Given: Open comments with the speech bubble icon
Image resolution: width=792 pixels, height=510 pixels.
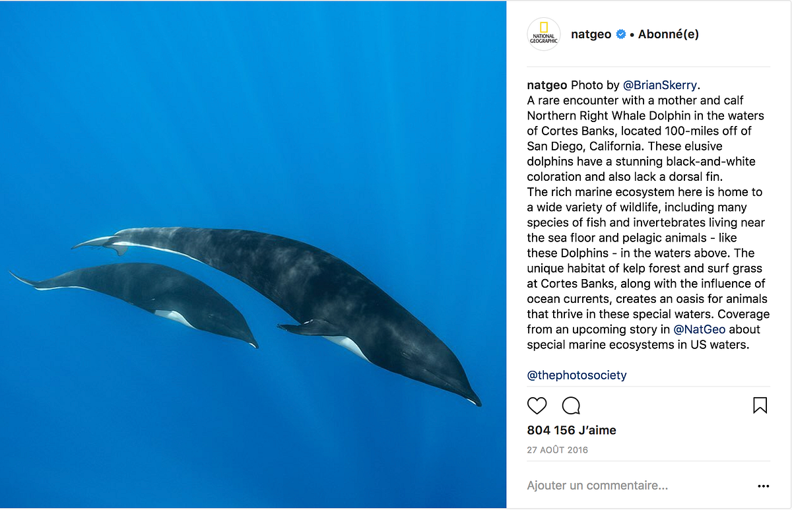Looking at the screenshot, I should [571, 405].
